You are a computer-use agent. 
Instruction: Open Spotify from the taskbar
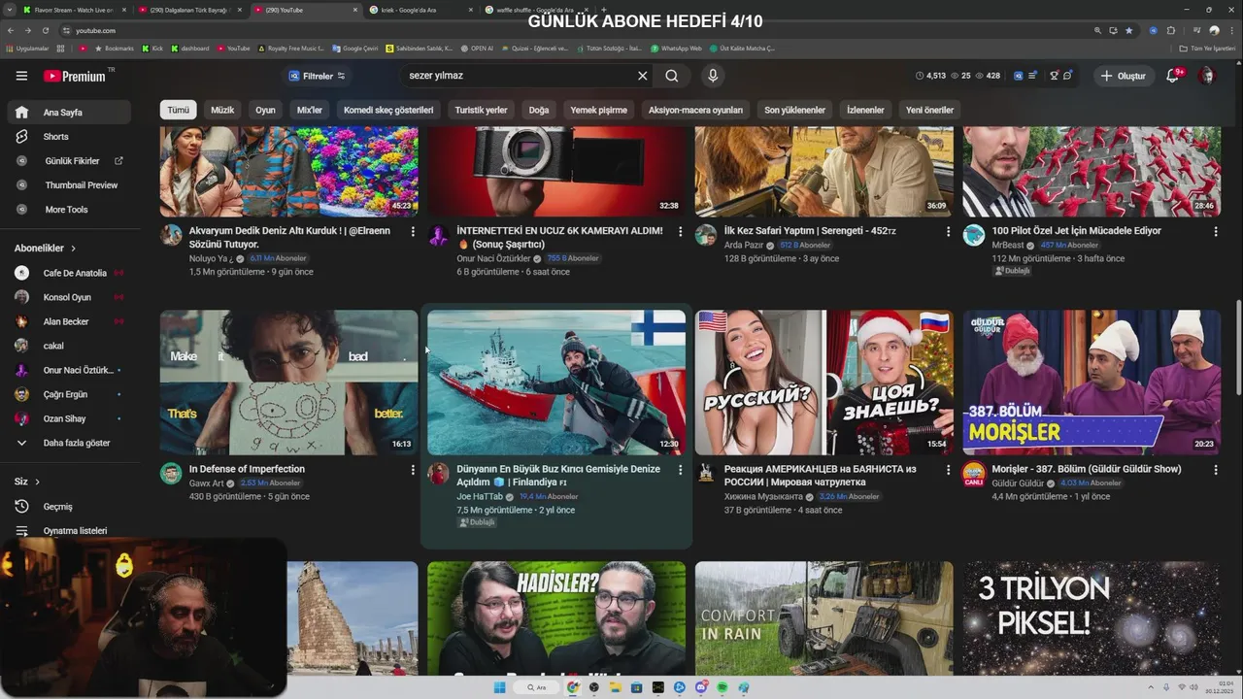[x=722, y=687]
